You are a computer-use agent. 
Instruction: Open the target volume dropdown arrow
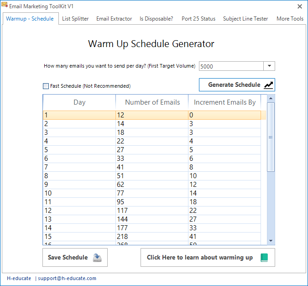click(269, 66)
